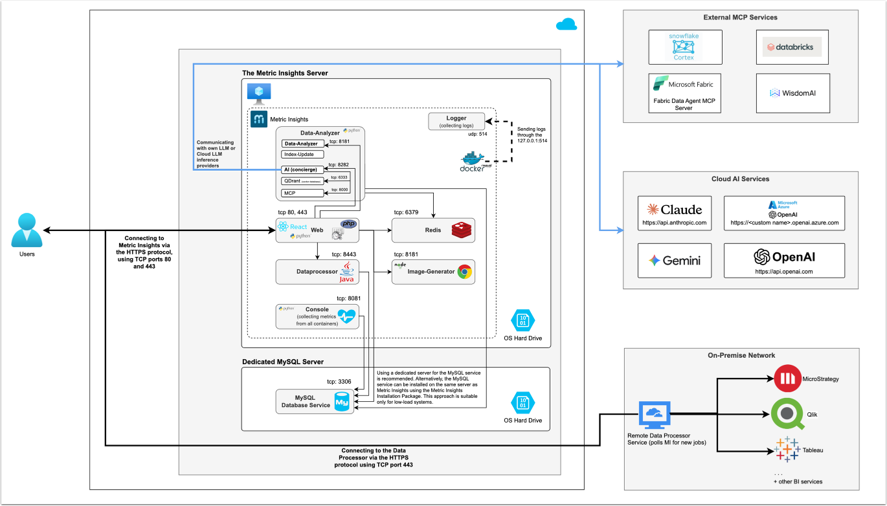Click the Claude logo
The height and width of the screenshot is (506, 887).
[675, 209]
